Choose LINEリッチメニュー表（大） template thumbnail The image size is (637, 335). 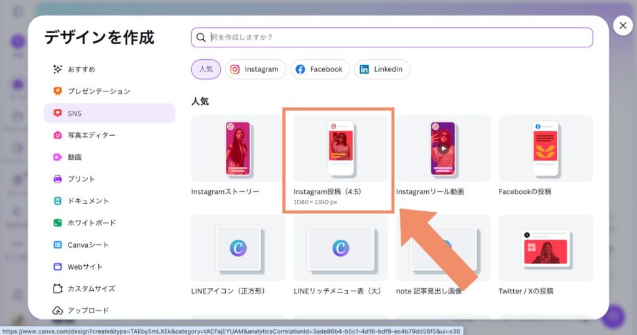coord(340,248)
